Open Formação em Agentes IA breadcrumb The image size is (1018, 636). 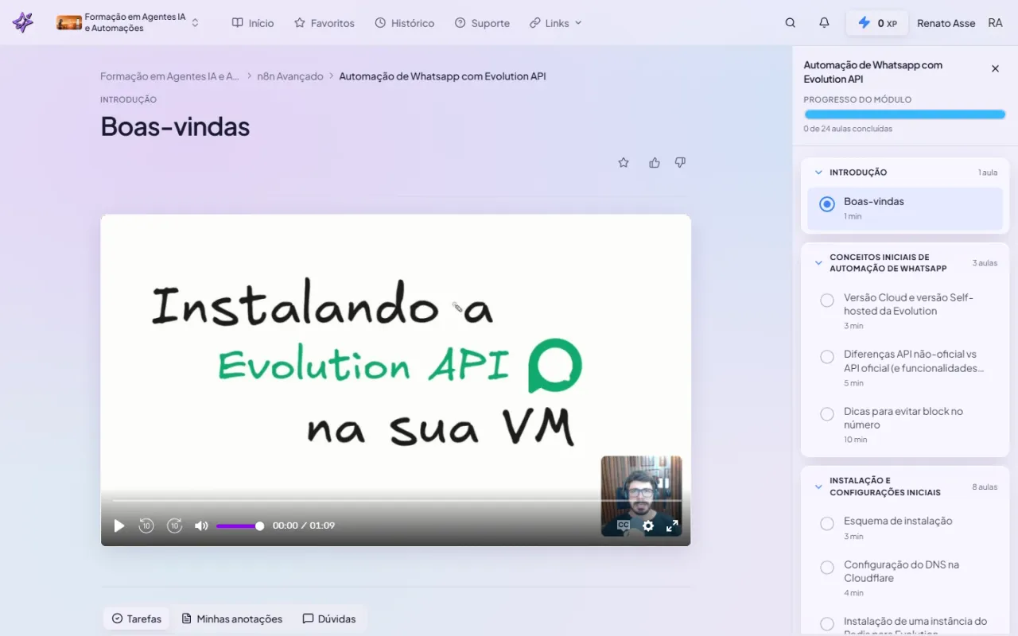point(169,76)
